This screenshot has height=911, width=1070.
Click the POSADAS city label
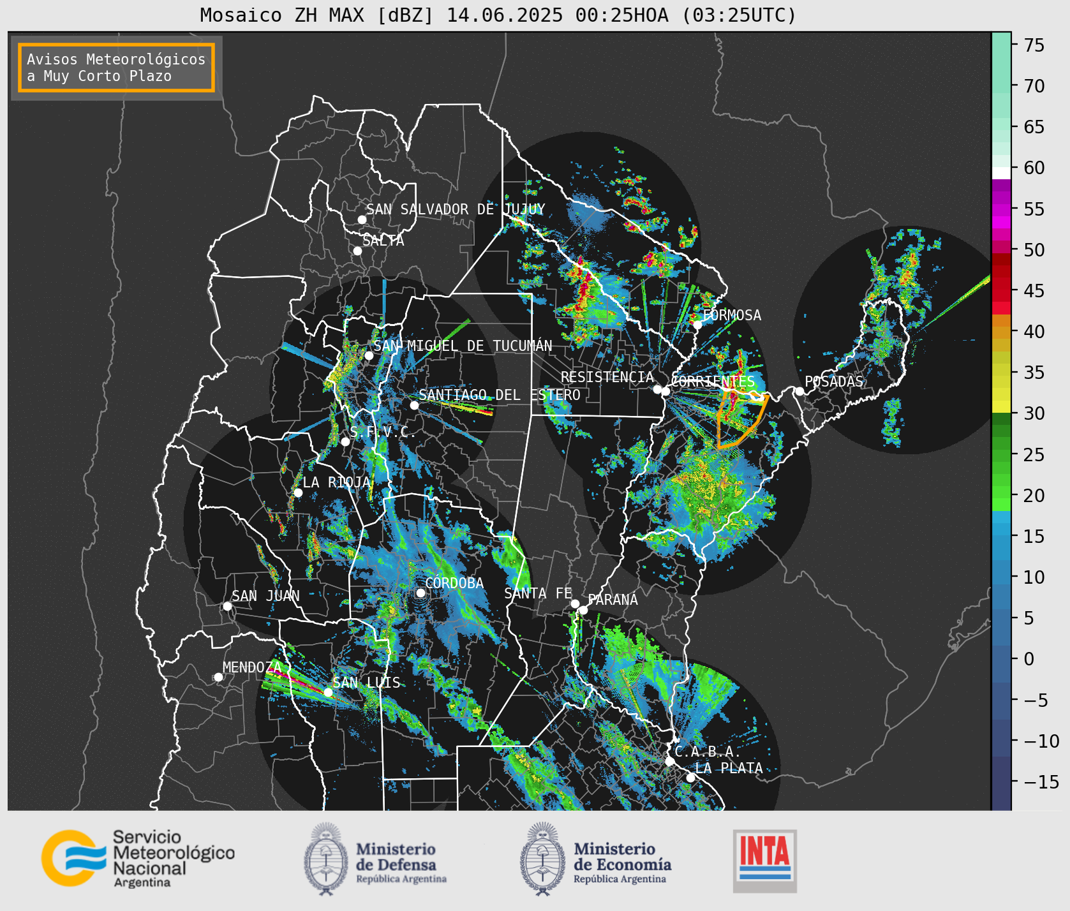[x=834, y=381]
